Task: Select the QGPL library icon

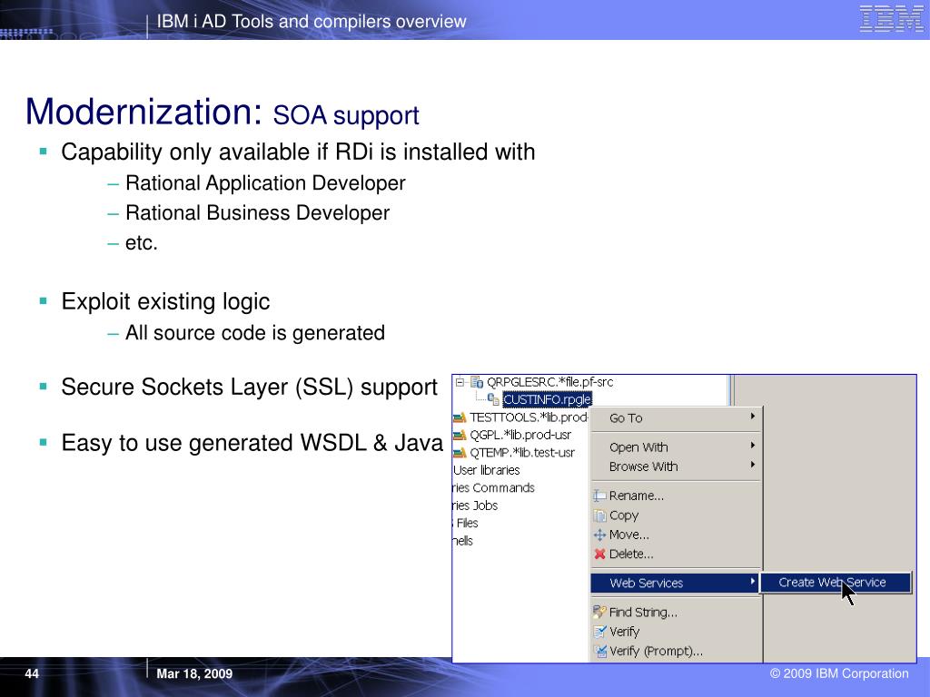Action: 460,436
